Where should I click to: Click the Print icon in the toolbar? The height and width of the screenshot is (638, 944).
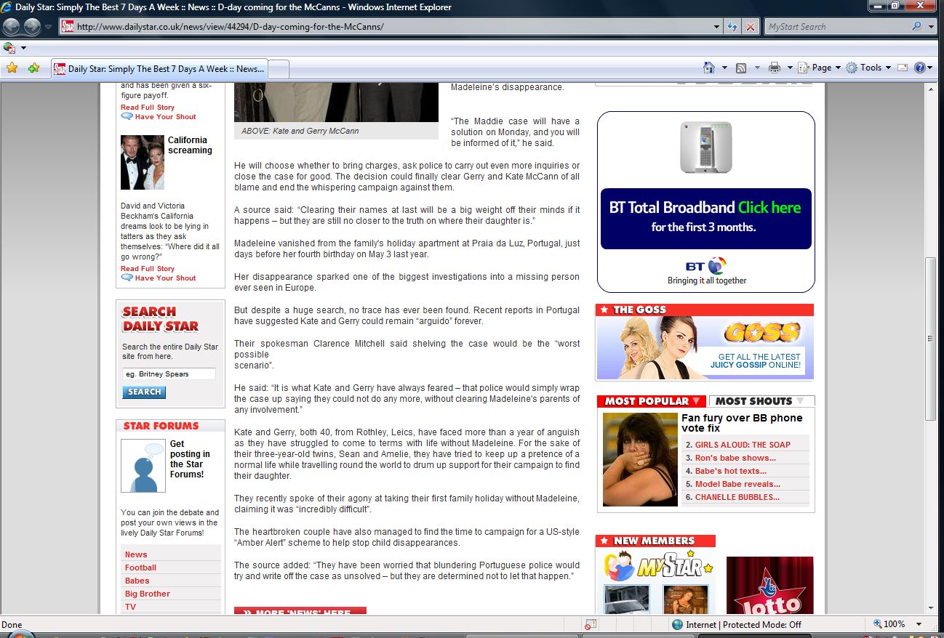coord(774,68)
